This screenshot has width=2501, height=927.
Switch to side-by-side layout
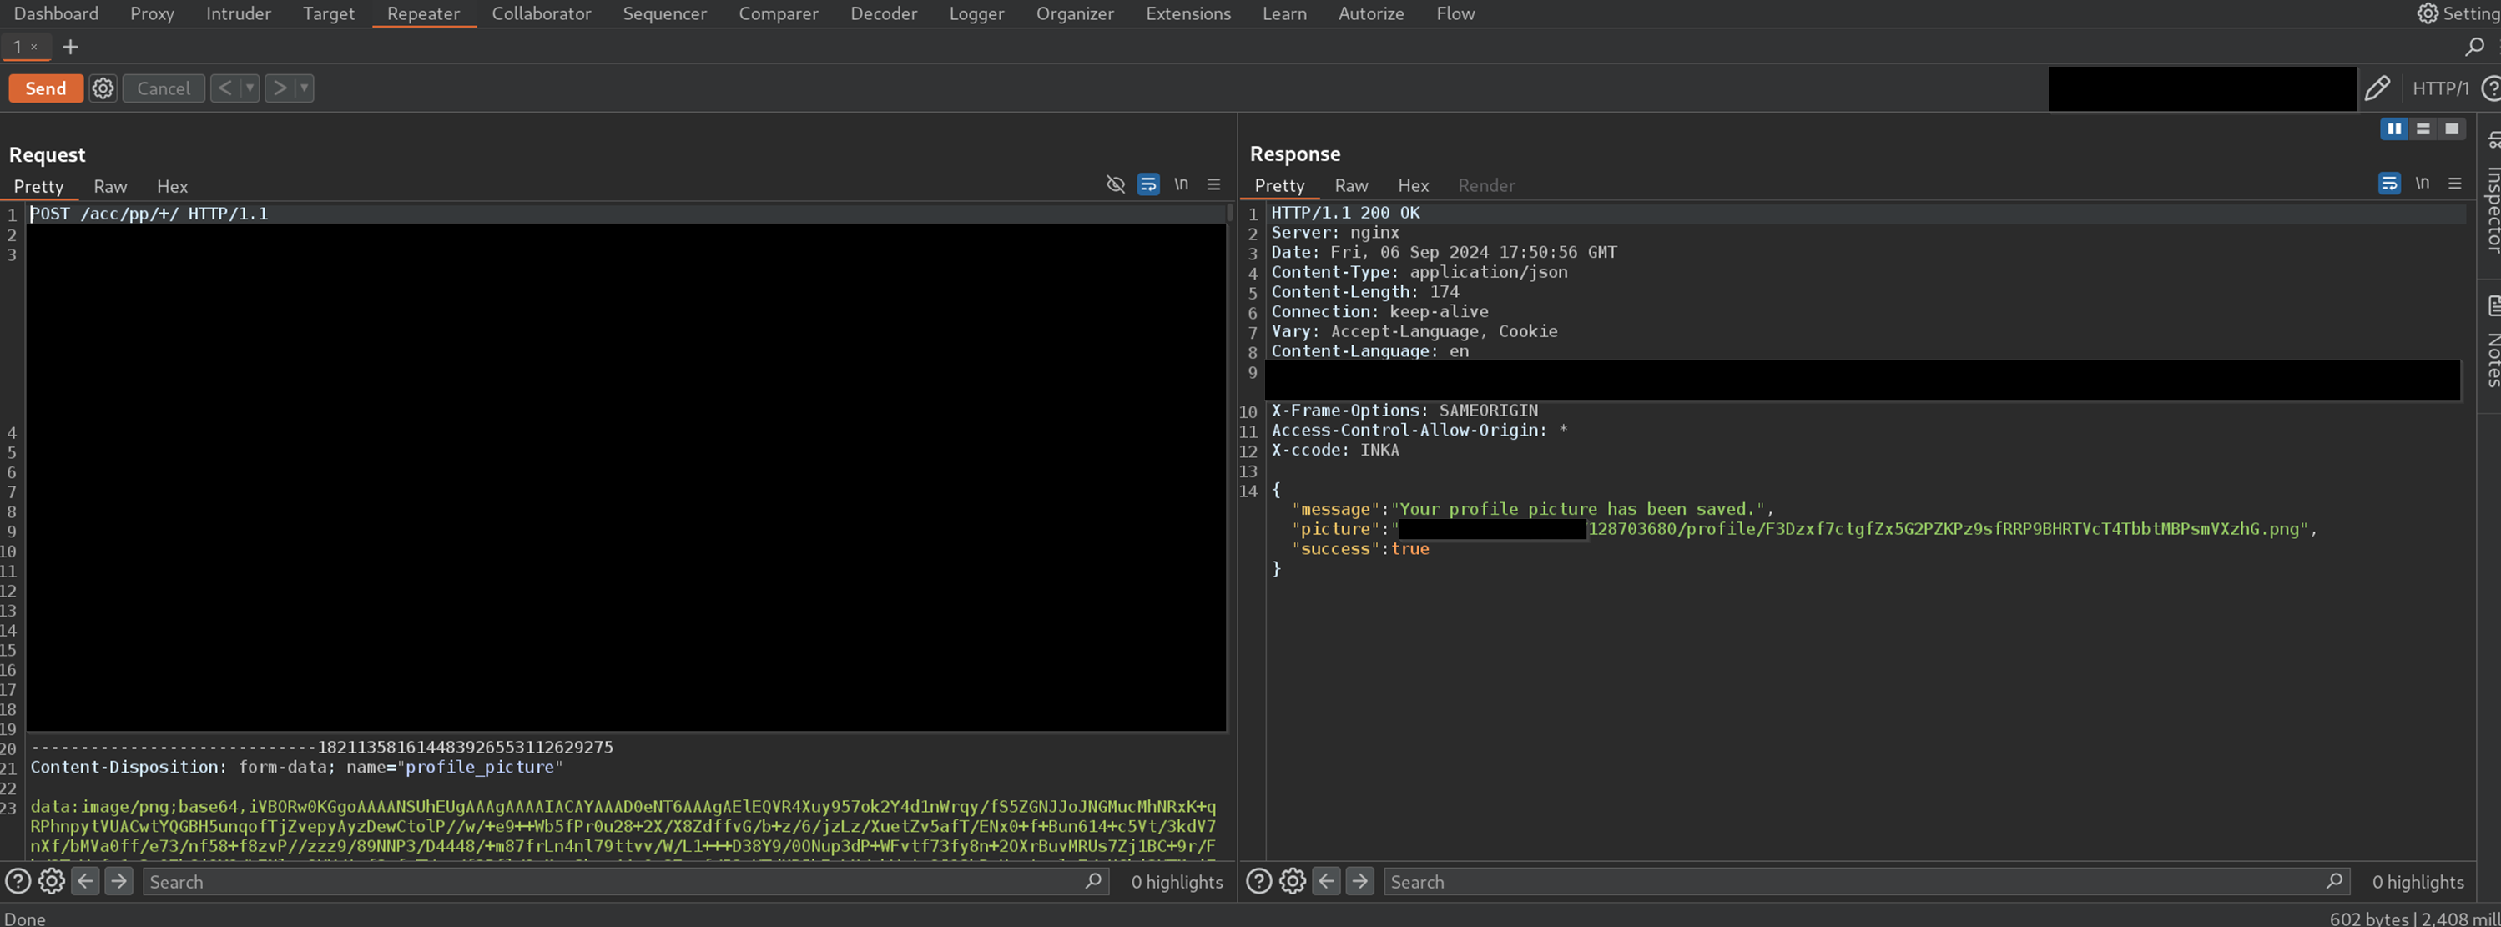click(x=2393, y=128)
